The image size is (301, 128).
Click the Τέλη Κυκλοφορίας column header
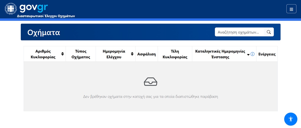click(x=175, y=54)
